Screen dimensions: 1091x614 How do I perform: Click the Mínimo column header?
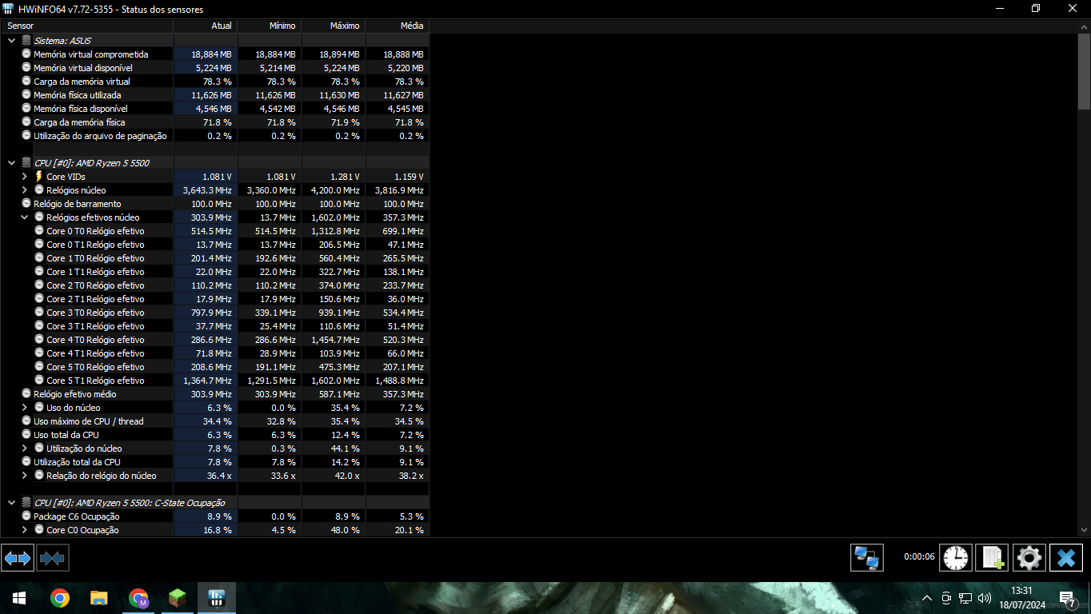[x=270, y=26]
